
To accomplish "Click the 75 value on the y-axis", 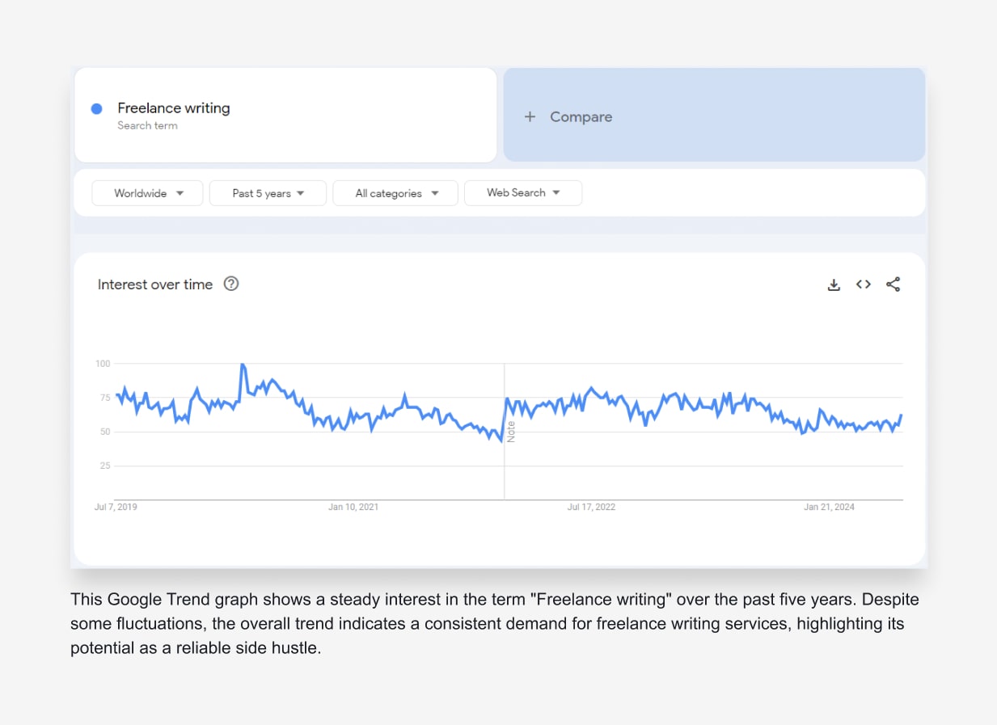I will (104, 398).
